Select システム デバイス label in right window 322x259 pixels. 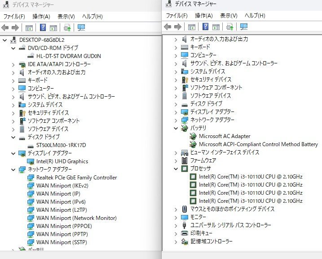(207, 71)
